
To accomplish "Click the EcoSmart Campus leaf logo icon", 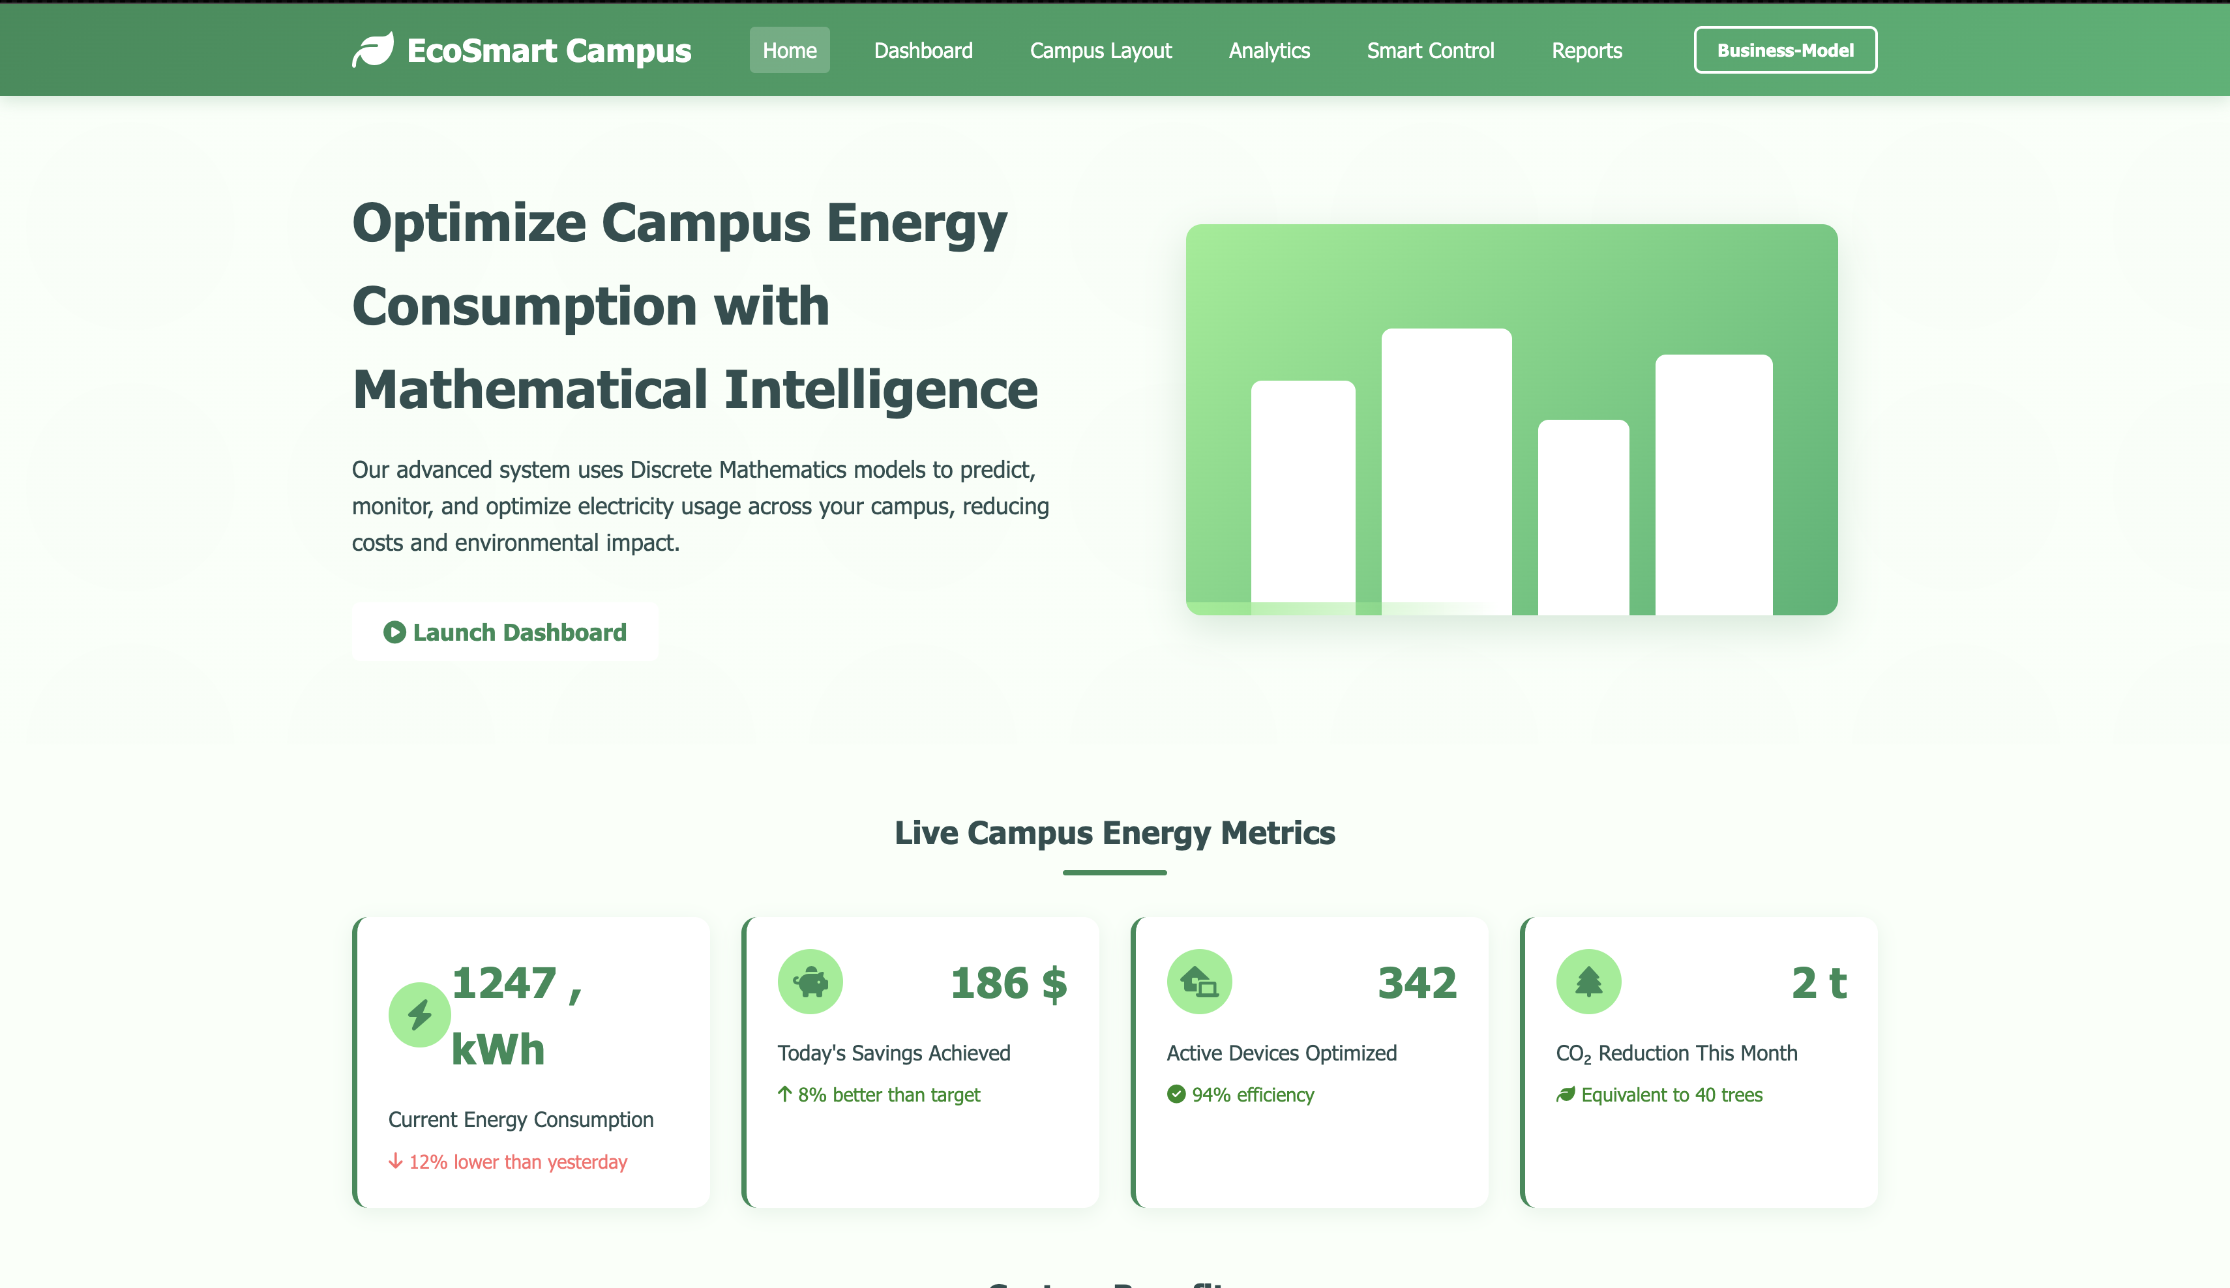I will click(x=372, y=50).
